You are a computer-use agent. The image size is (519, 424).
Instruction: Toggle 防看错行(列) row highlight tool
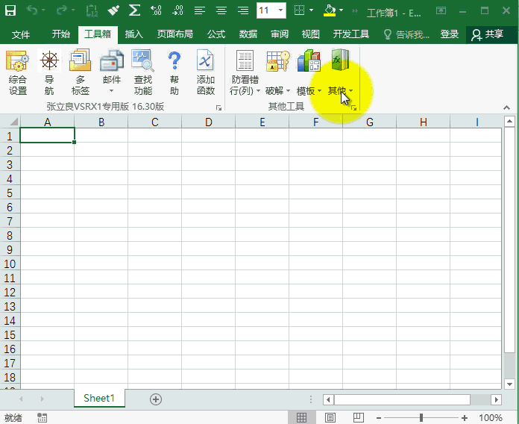pos(245,73)
